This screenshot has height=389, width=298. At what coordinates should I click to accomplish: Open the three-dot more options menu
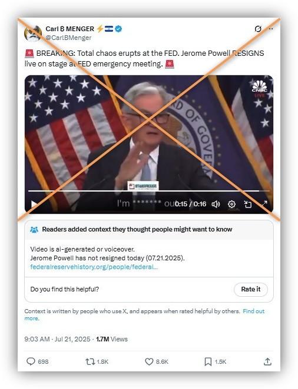[271, 29]
